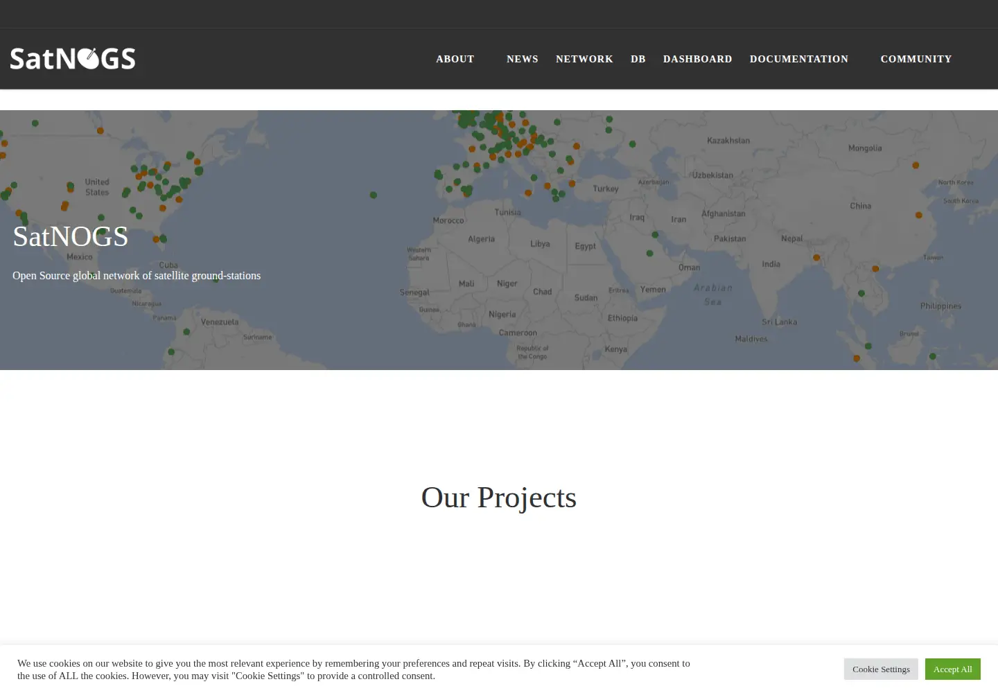
Task: Click the Kazakhstan label on the map
Action: [728, 141]
